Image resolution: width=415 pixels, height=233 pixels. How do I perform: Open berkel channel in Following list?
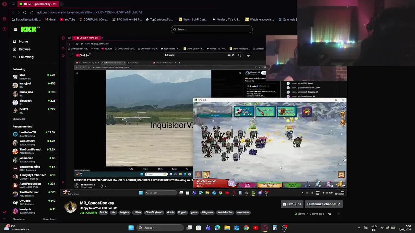click(x=34, y=111)
